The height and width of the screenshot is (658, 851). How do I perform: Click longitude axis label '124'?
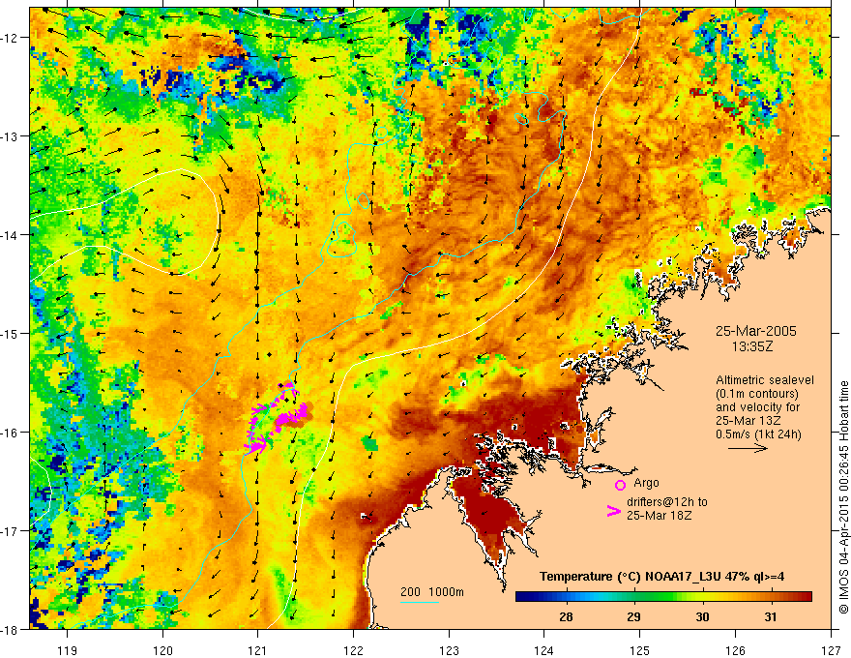pyautogui.click(x=544, y=650)
